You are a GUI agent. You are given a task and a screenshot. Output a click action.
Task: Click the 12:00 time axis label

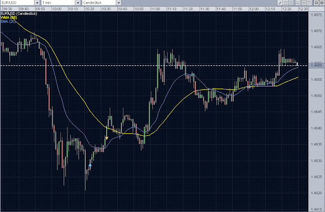pos(254,9)
